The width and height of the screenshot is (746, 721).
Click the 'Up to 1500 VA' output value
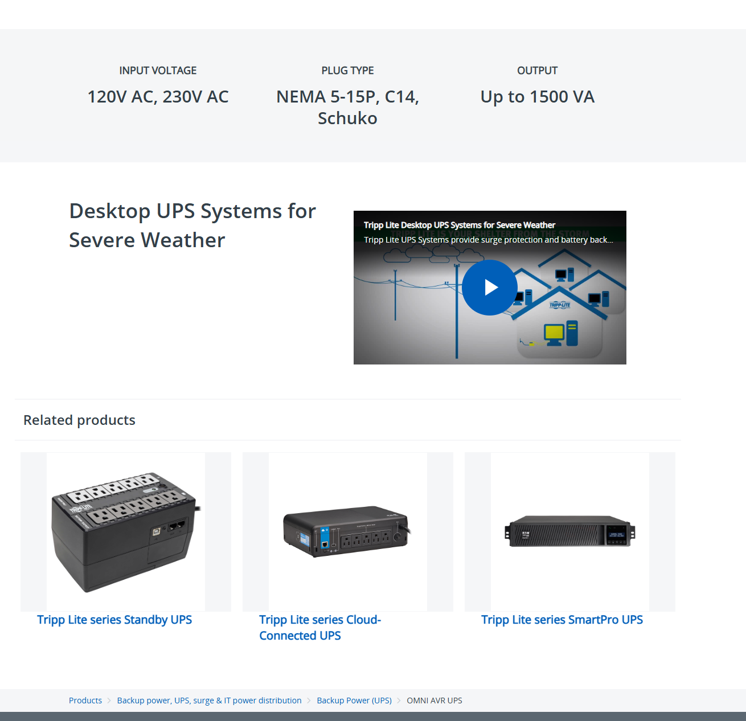pyautogui.click(x=537, y=97)
